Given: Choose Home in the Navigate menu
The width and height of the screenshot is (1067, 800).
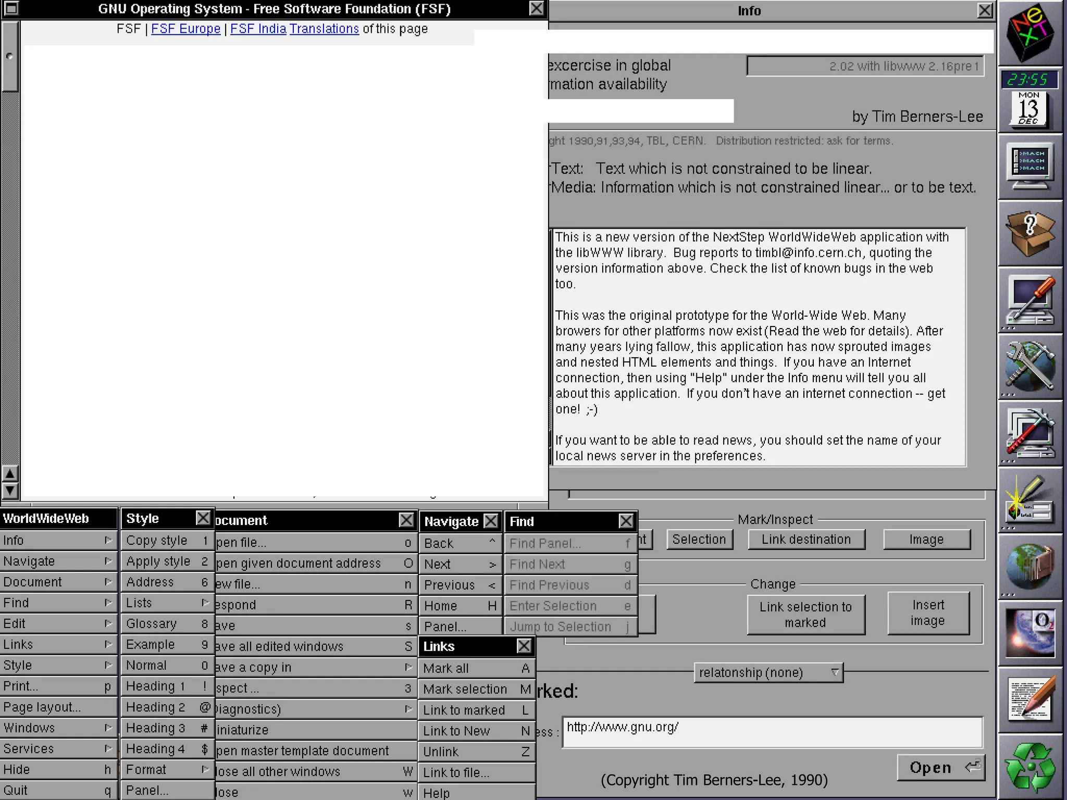Looking at the screenshot, I should 460,606.
